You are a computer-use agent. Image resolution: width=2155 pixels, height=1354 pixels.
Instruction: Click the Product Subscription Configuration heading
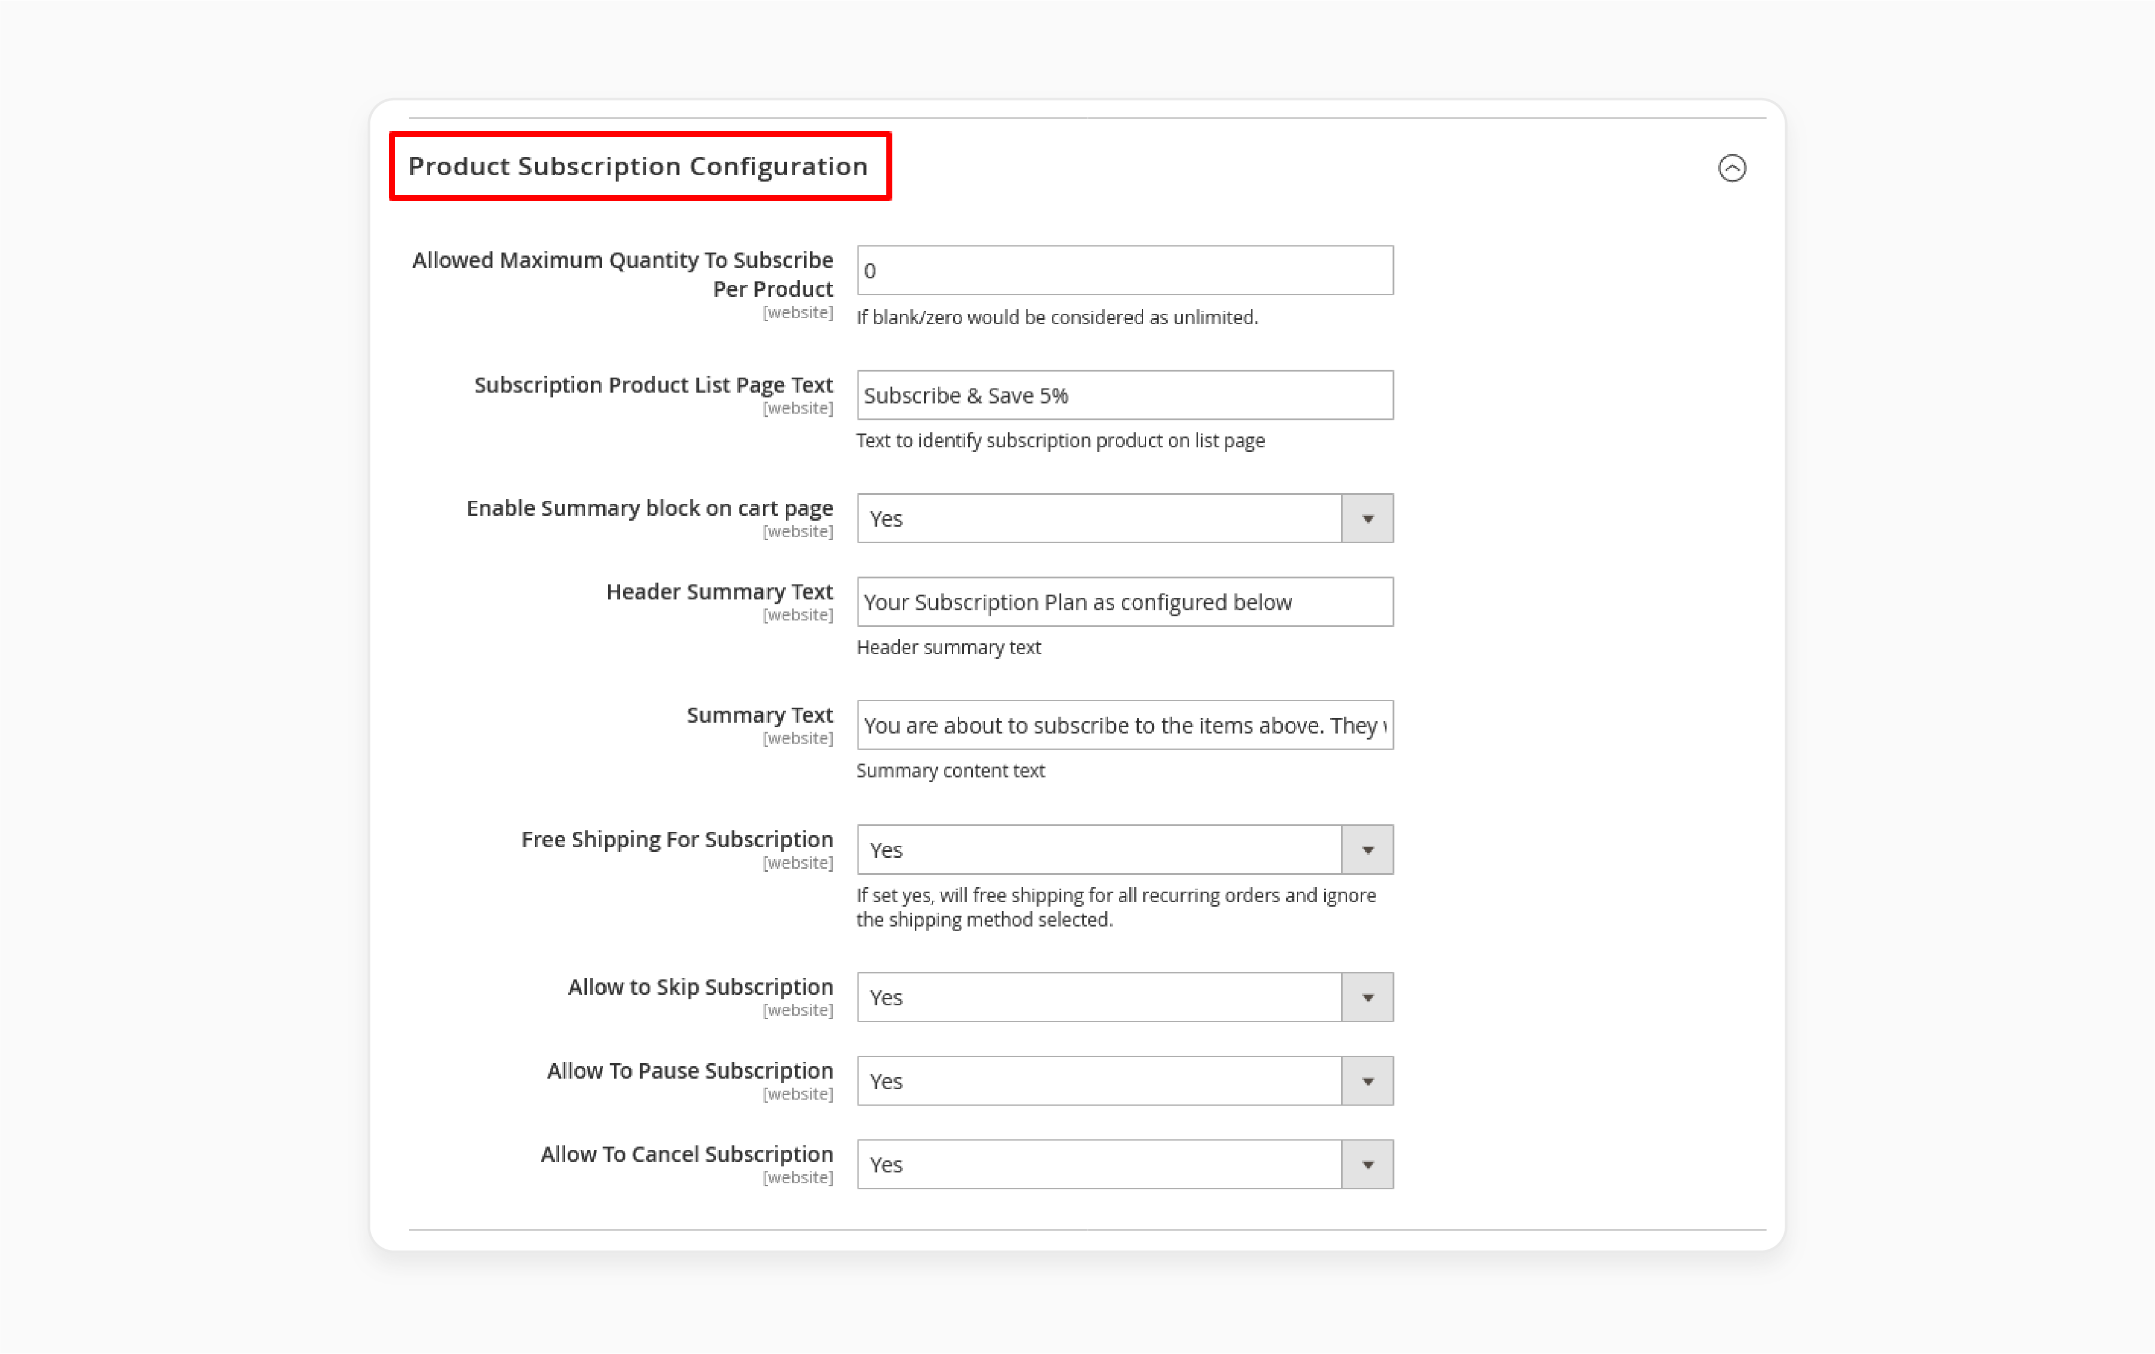coord(638,167)
